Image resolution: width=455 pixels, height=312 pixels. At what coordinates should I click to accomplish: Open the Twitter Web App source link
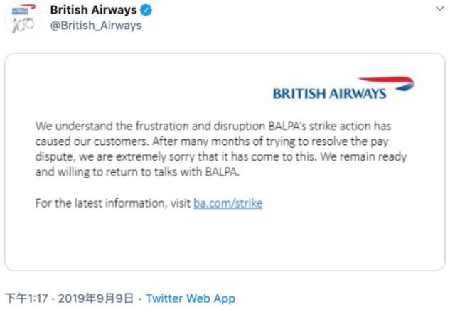190,298
